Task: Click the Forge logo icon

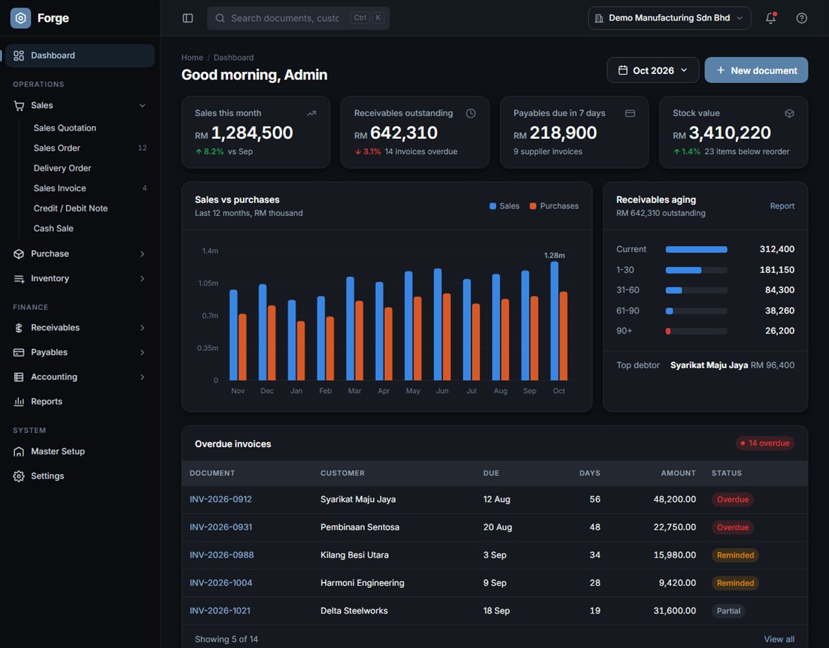Action: tap(21, 18)
